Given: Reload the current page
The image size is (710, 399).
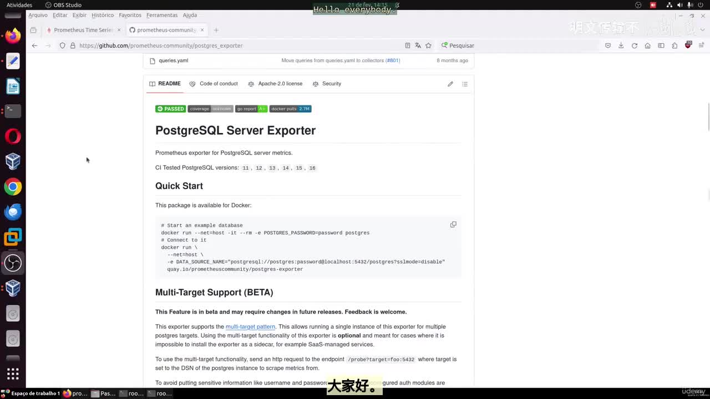Looking at the screenshot, I should pyautogui.click(x=635, y=45).
